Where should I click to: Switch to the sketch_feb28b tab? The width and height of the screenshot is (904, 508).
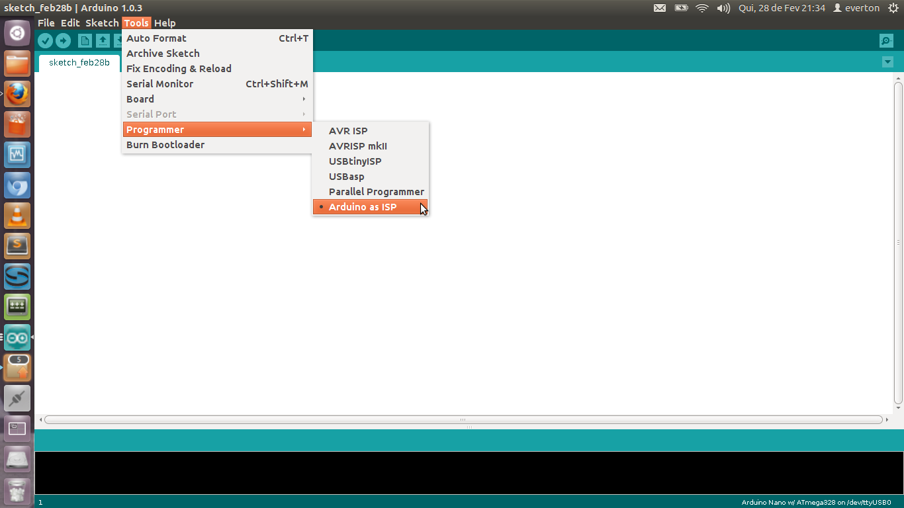click(x=79, y=62)
